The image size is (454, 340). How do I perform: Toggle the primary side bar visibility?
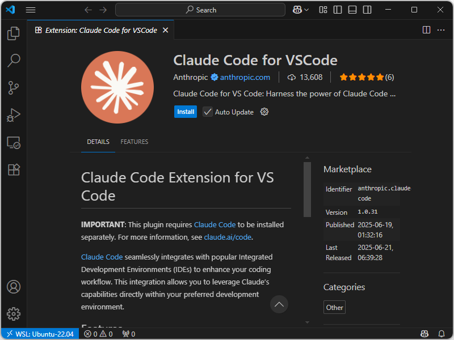point(337,10)
